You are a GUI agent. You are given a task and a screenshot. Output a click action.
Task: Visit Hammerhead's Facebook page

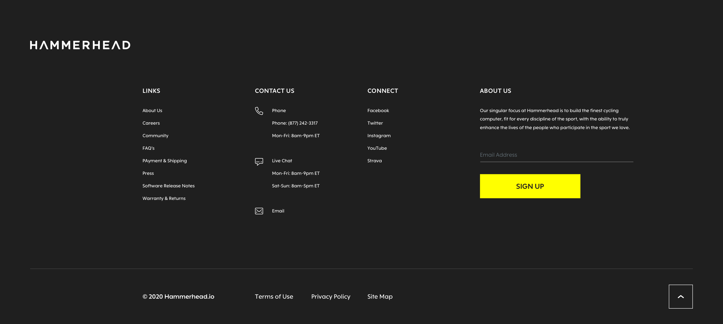[x=378, y=110]
